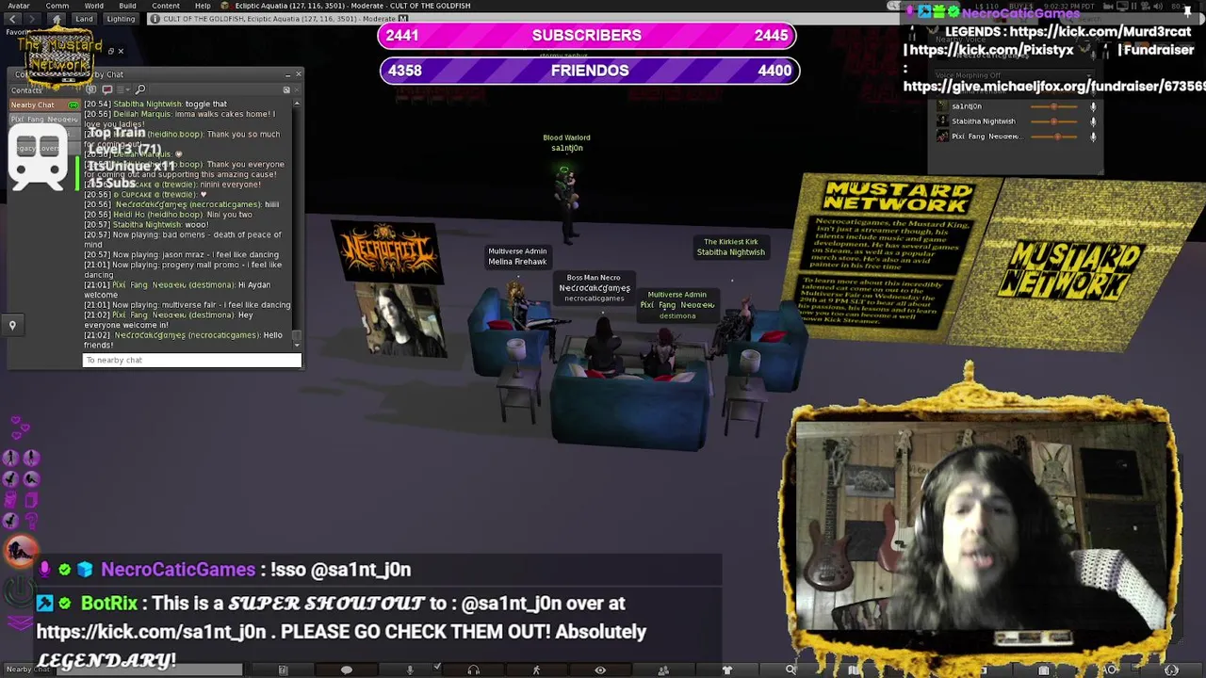Go forward with navigation forward arrow
The height and width of the screenshot is (678, 1206).
(32, 19)
